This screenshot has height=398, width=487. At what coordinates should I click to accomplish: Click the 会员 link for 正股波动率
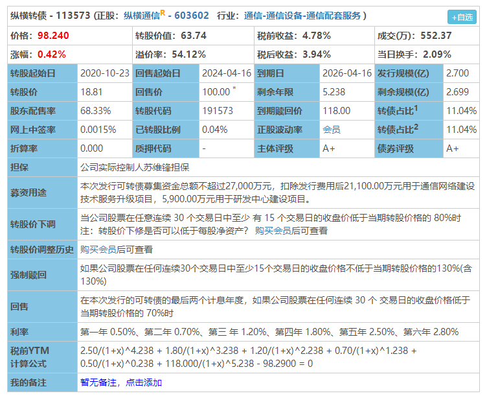(332, 130)
